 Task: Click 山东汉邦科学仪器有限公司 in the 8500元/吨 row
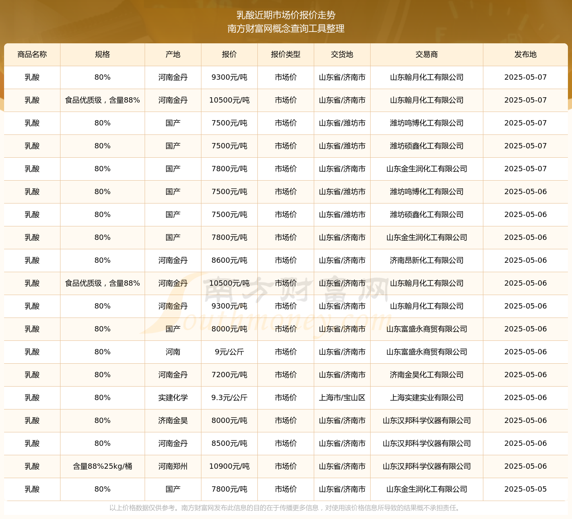click(427, 443)
